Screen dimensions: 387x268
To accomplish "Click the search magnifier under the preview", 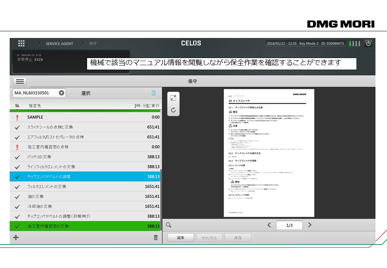I will coord(169,225).
